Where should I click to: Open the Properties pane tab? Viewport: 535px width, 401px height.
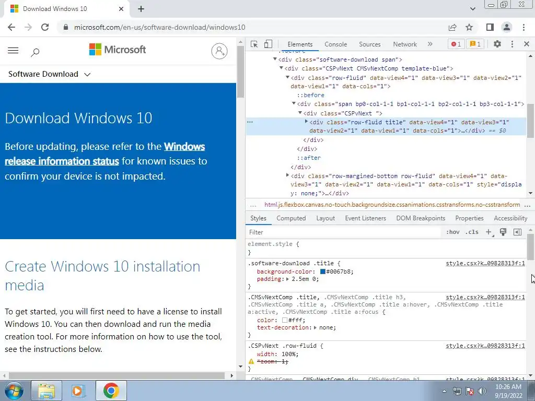coord(469,218)
